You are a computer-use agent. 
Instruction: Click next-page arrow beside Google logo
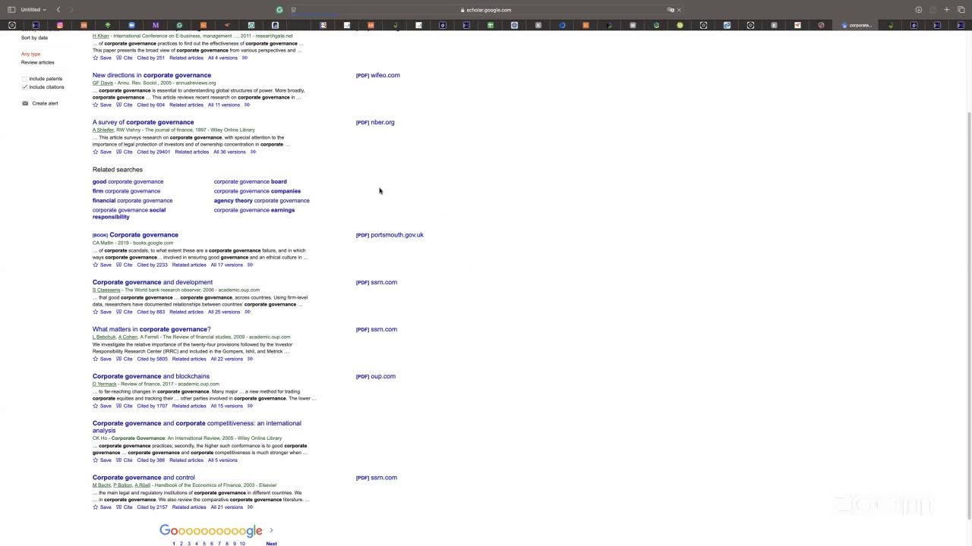[x=271, y=531]
